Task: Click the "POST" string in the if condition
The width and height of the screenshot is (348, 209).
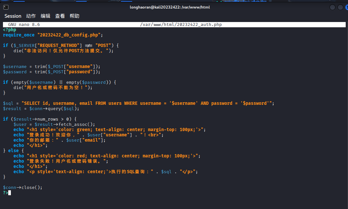Action: [103, 46]
